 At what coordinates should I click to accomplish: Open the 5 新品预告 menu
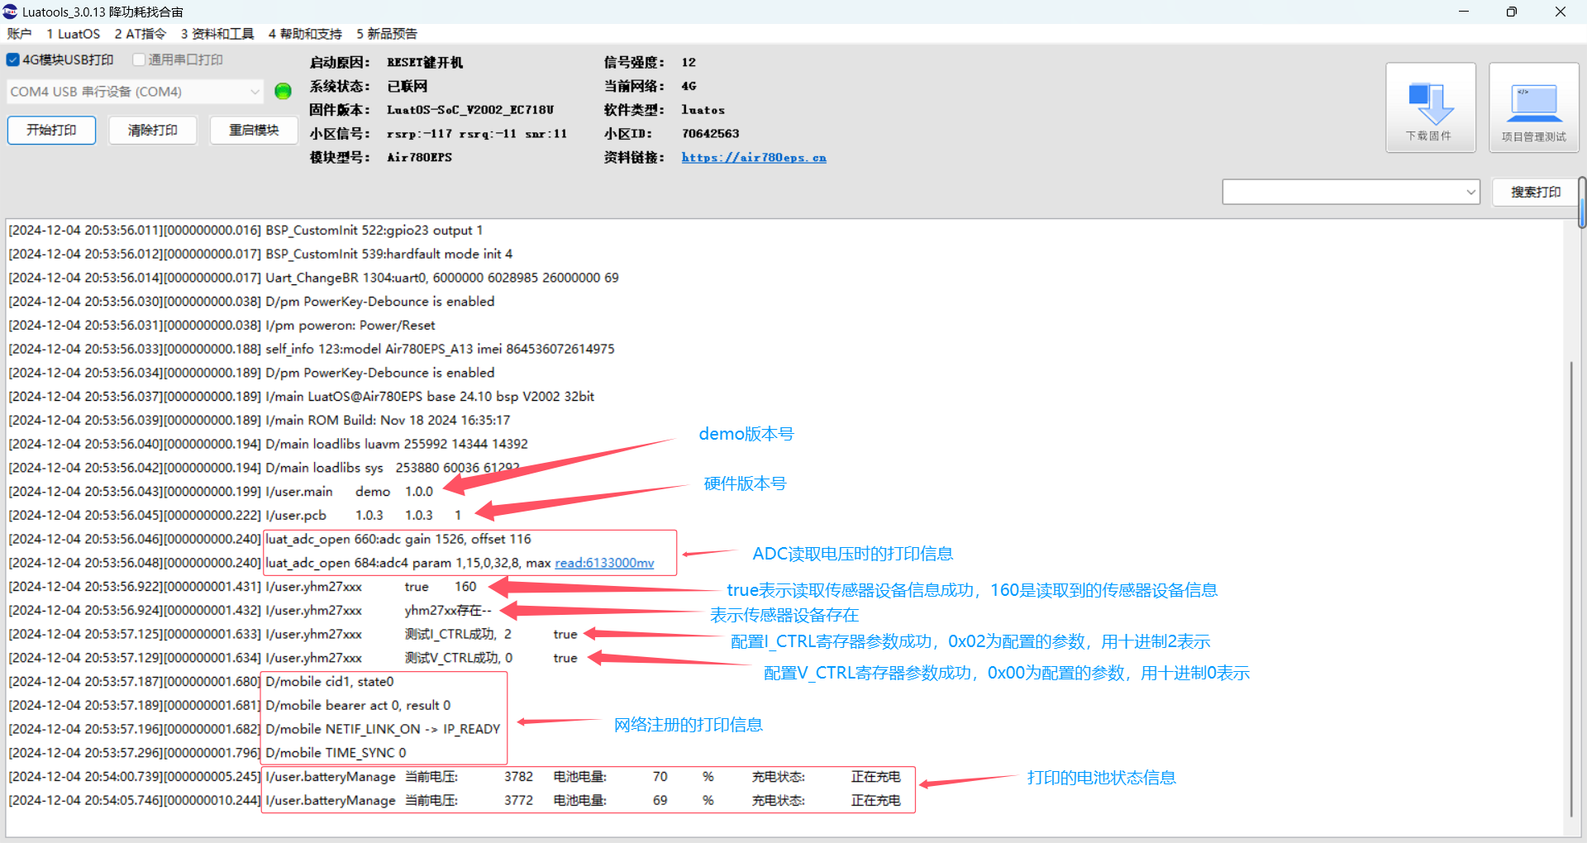(x=387, y=33)
